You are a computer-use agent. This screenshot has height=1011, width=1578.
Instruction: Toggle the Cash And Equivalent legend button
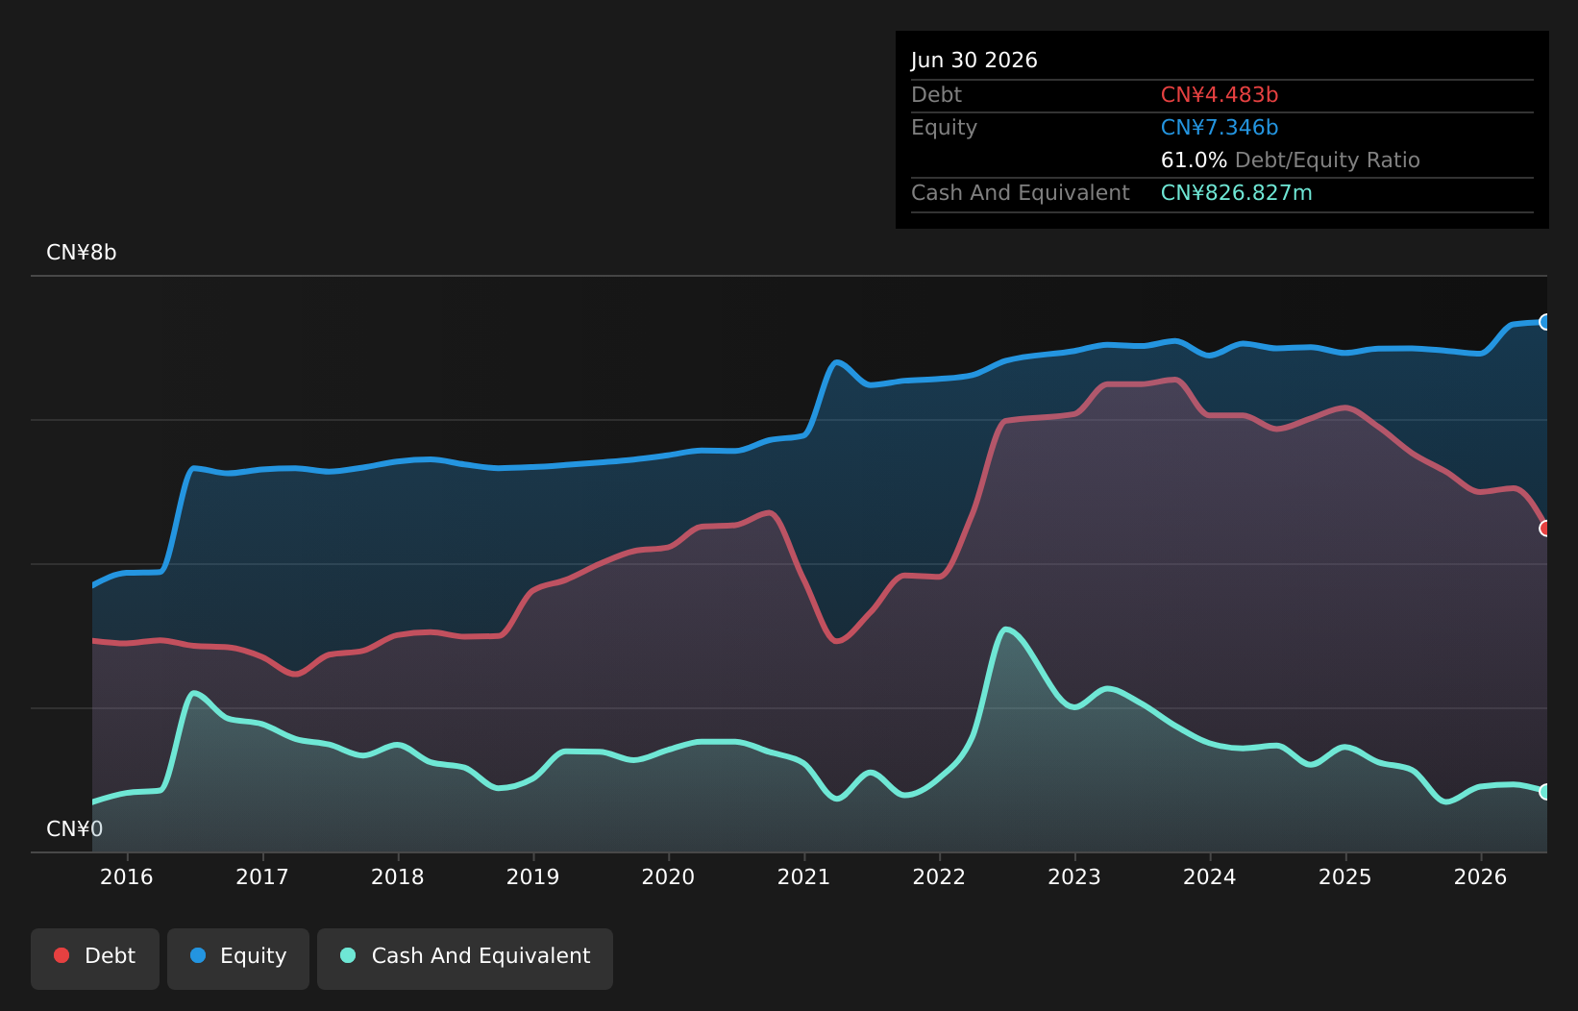[x=465, y=958]
